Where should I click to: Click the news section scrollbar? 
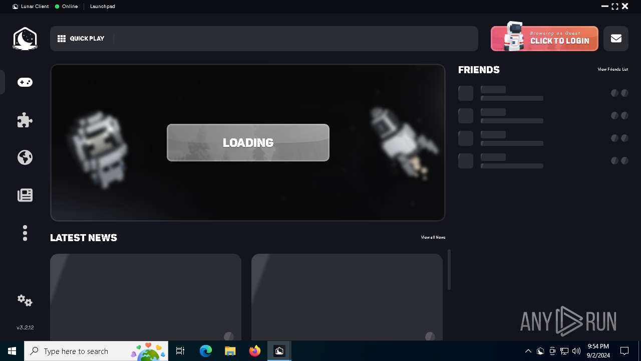[x=449, y=269]
